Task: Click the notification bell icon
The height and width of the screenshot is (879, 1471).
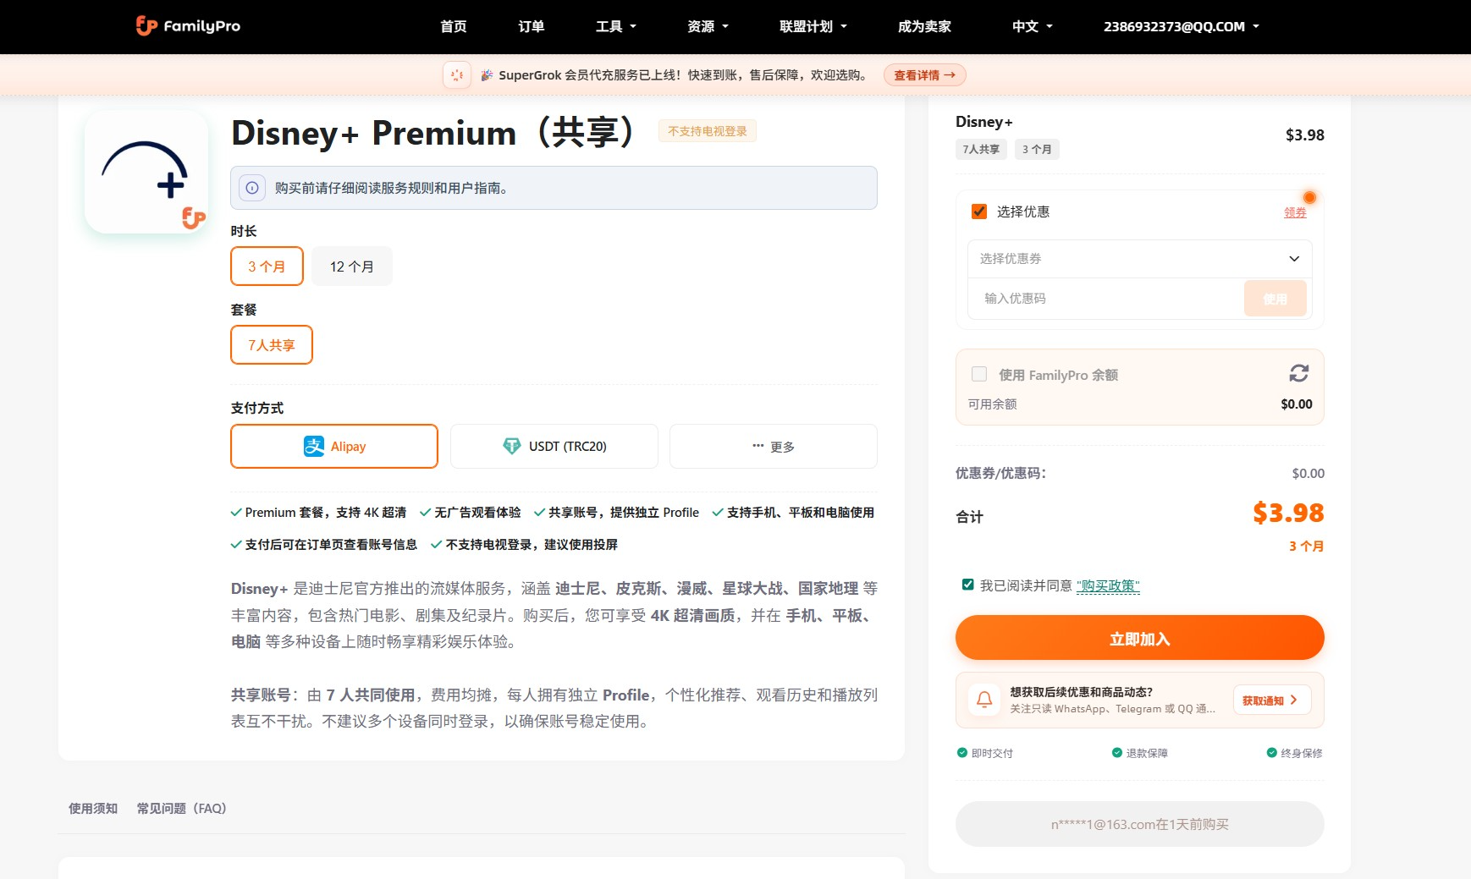Action: tap(984, 700)
